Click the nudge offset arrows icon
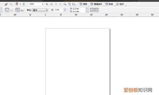 click(52, 10)
